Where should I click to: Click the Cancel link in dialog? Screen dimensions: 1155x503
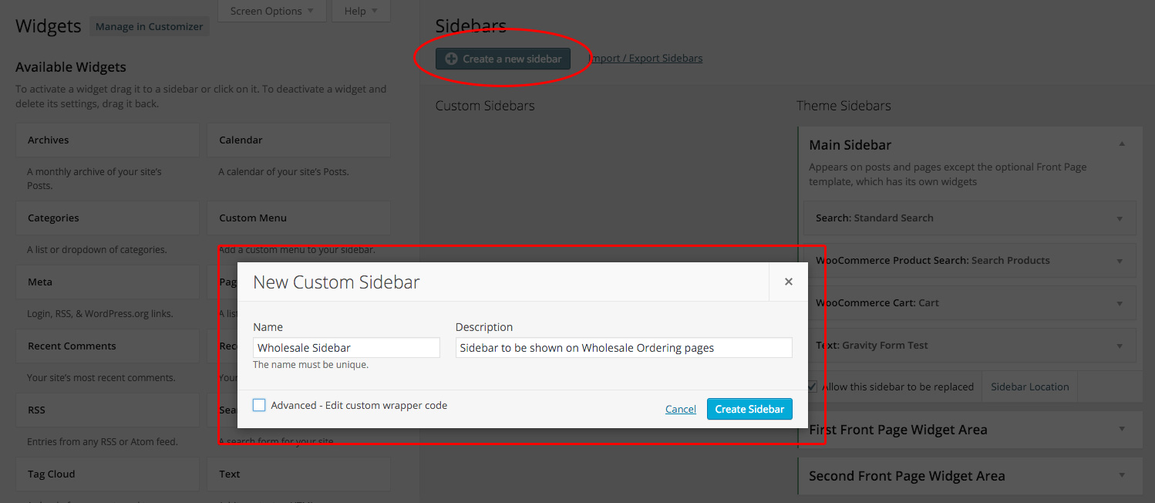pyautogui.click(x=680, y=410)
